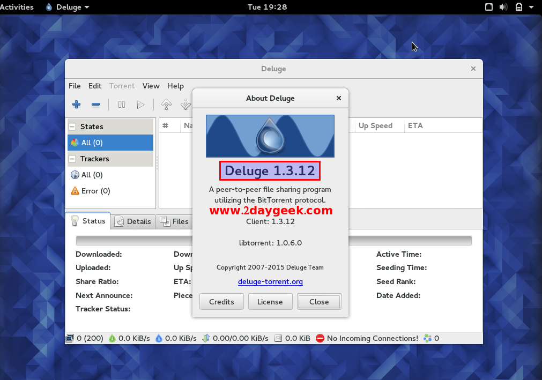Click the battery icon in top bar
The image size is (542, 380).
(x=519, y=7)
